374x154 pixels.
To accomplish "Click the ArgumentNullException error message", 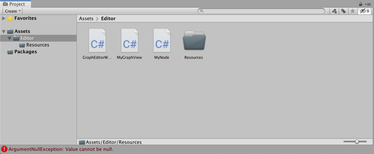I will (x=61, y=149).
